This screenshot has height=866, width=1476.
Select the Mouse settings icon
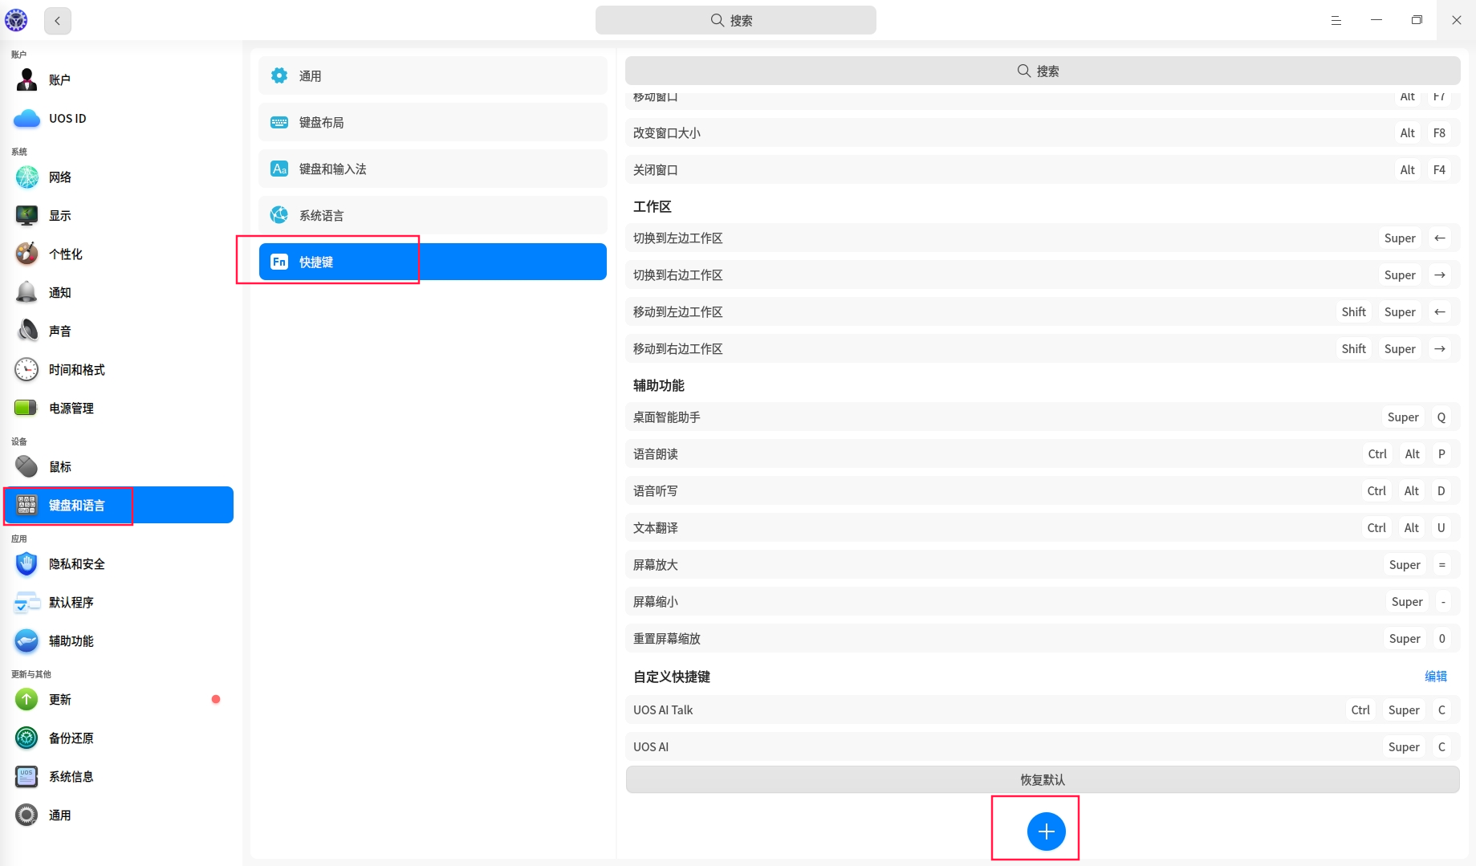[x=26, y=467]
